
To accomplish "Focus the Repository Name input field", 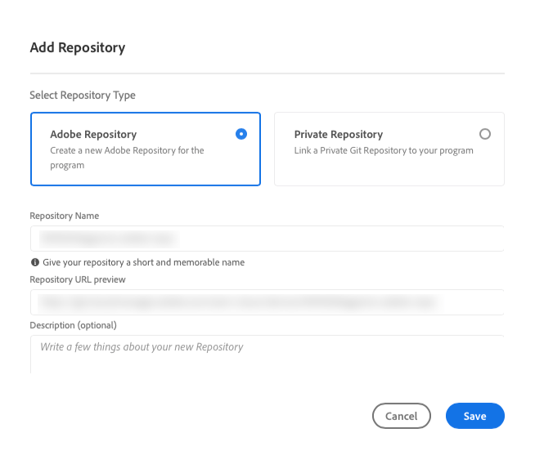I will (267, 239).
